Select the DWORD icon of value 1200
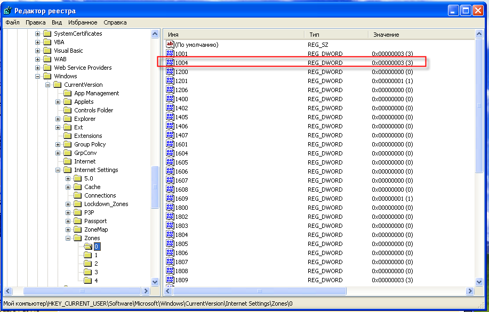 pyautogui.click(x=170, y=71)
